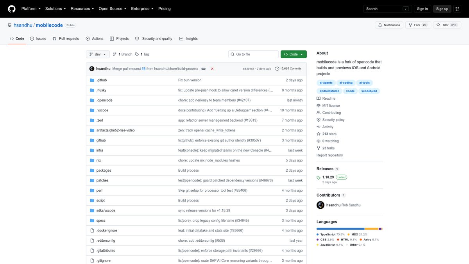Click the xcodebuild topic tag
The image size is (469, 264).
click(369, 91)
